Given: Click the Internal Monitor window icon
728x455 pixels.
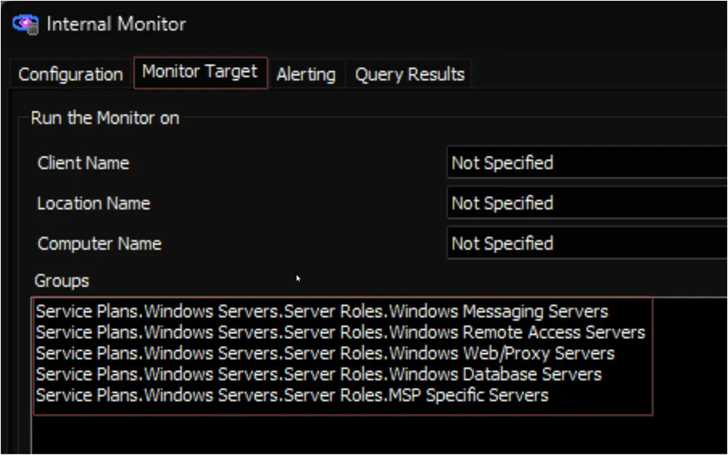Looking at the screenshot, I should pyautogui.click(x=25, y=25).
